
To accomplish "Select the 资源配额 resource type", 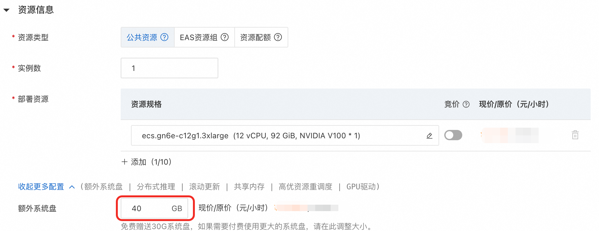I will pyautogui.click(x=261, y=37).
